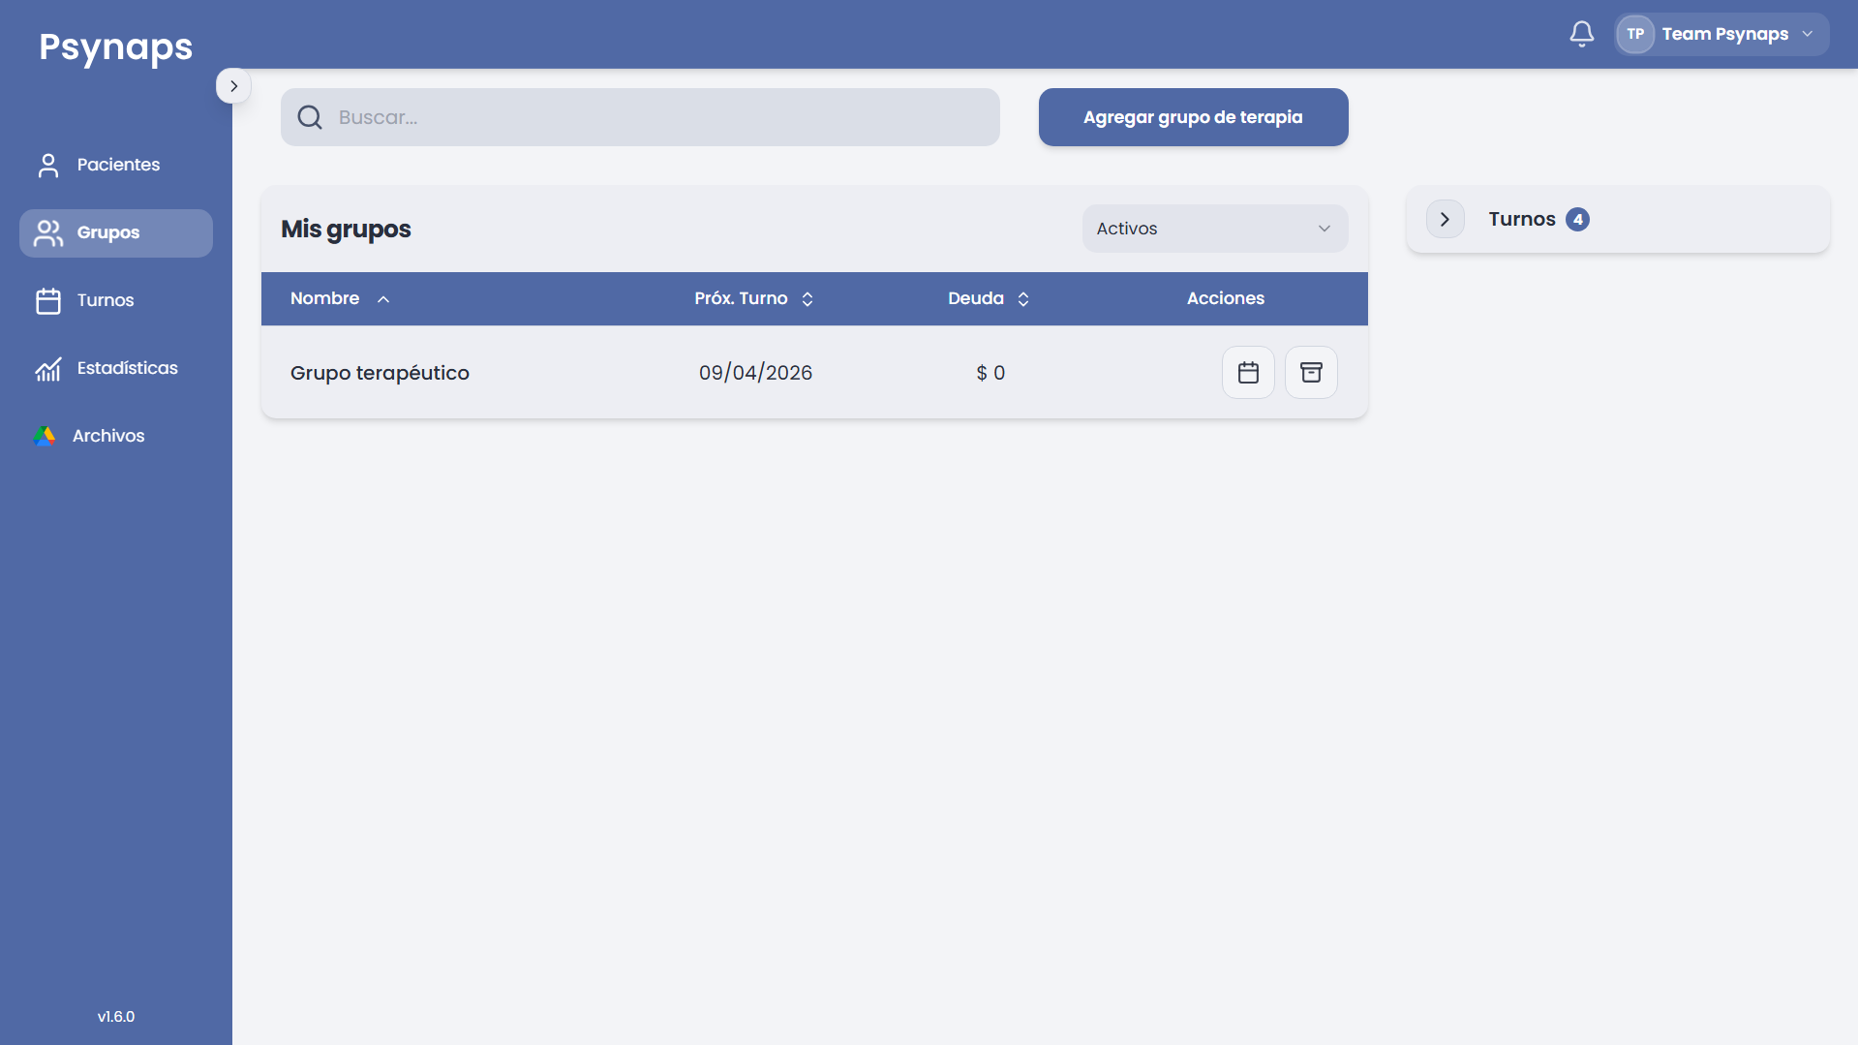The height and width of the screenshot is (1045, 1858).
Task: Click the Grupos people icon
Action: [48, 232]
